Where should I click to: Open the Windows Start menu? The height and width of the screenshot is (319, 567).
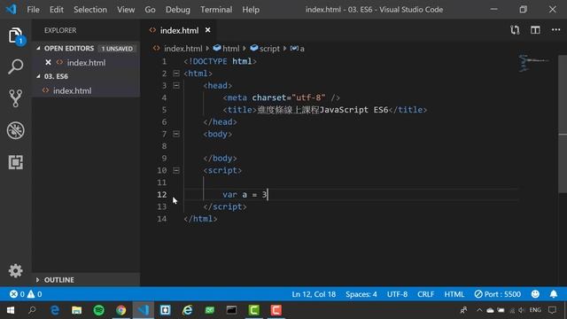click(x=11, y=310)
